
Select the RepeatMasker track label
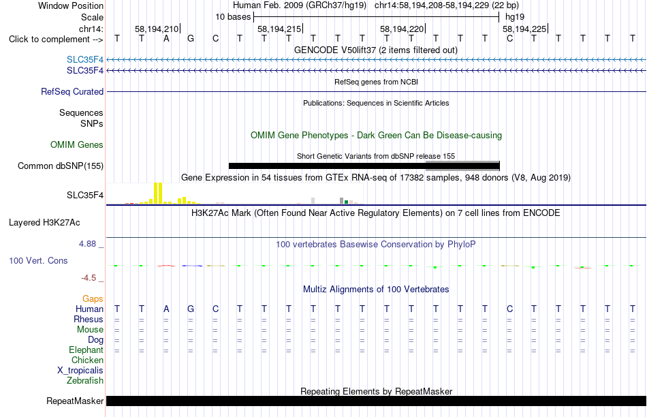coord(75,401)
